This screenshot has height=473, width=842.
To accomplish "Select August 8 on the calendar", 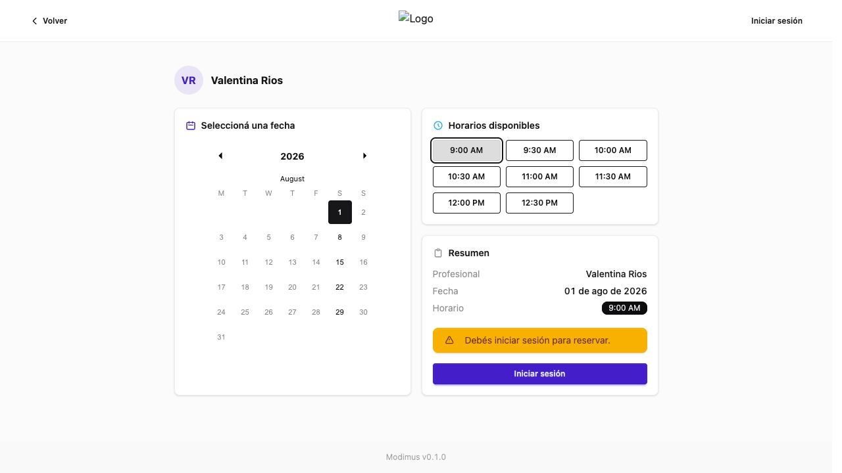I will [x=340, y=237].
